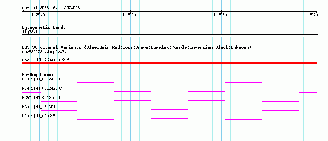Viewport: 328px width, 141px height.
Task: Select the DGV Structural Variants track title
Action: (x=137, y=47)
